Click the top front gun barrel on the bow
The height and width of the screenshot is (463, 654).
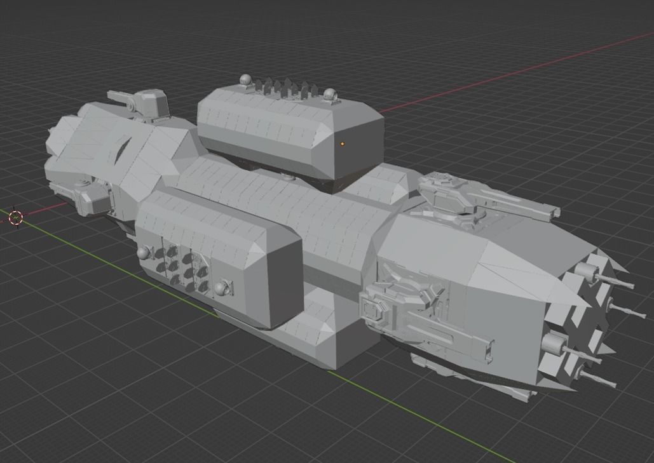[x=605, y=277]
